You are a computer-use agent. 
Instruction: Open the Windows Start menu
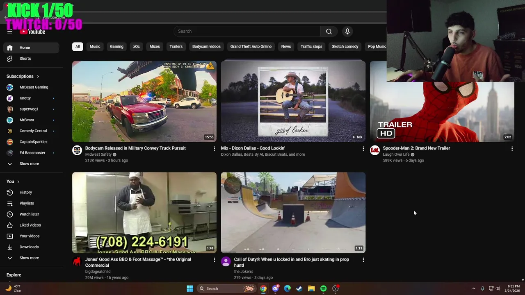tap(190, 288)
